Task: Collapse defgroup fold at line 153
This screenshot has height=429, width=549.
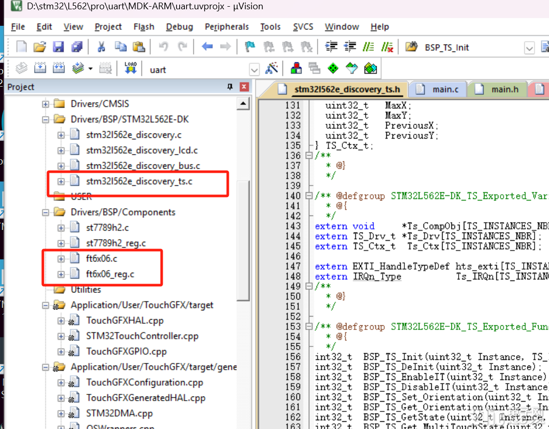Action: coord(309,326)
